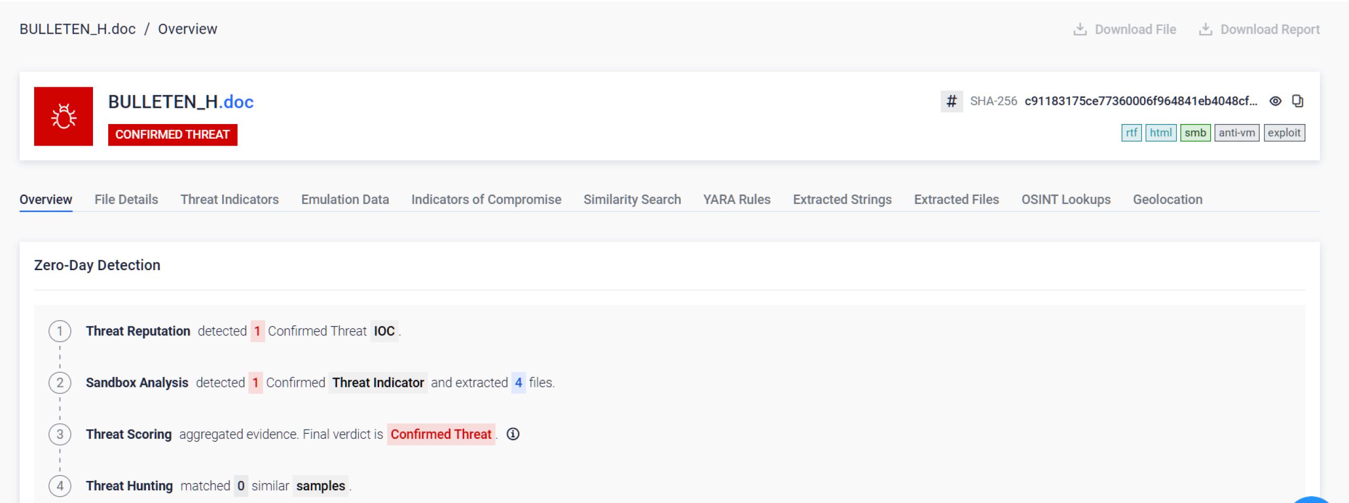Viewport: 1349px width, 503px height.
Task: Click the IOC link in Threat Reputation
Action: click(384, 331)
